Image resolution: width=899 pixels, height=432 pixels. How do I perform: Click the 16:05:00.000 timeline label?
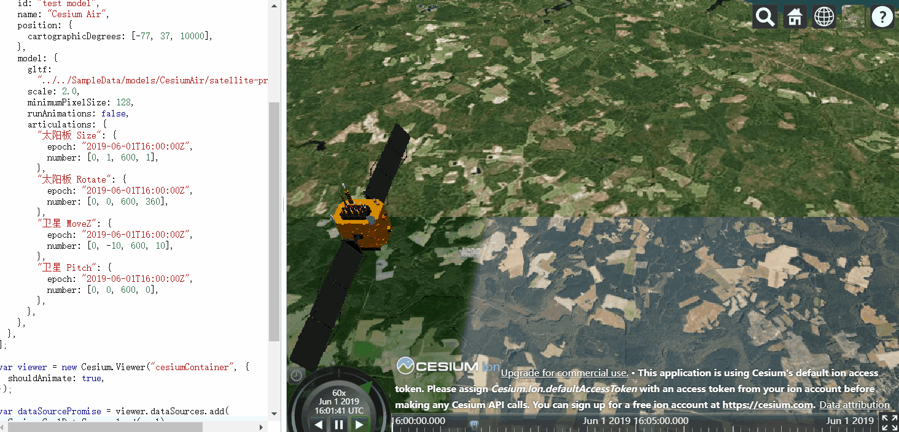[636, 421]
